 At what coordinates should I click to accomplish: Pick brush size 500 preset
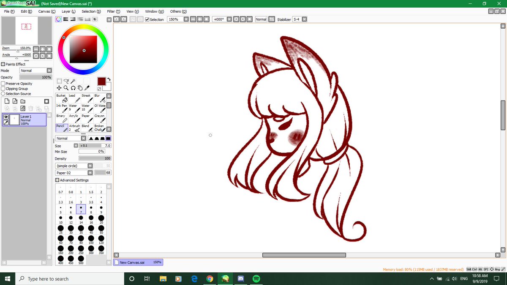[x=81, y=260]
